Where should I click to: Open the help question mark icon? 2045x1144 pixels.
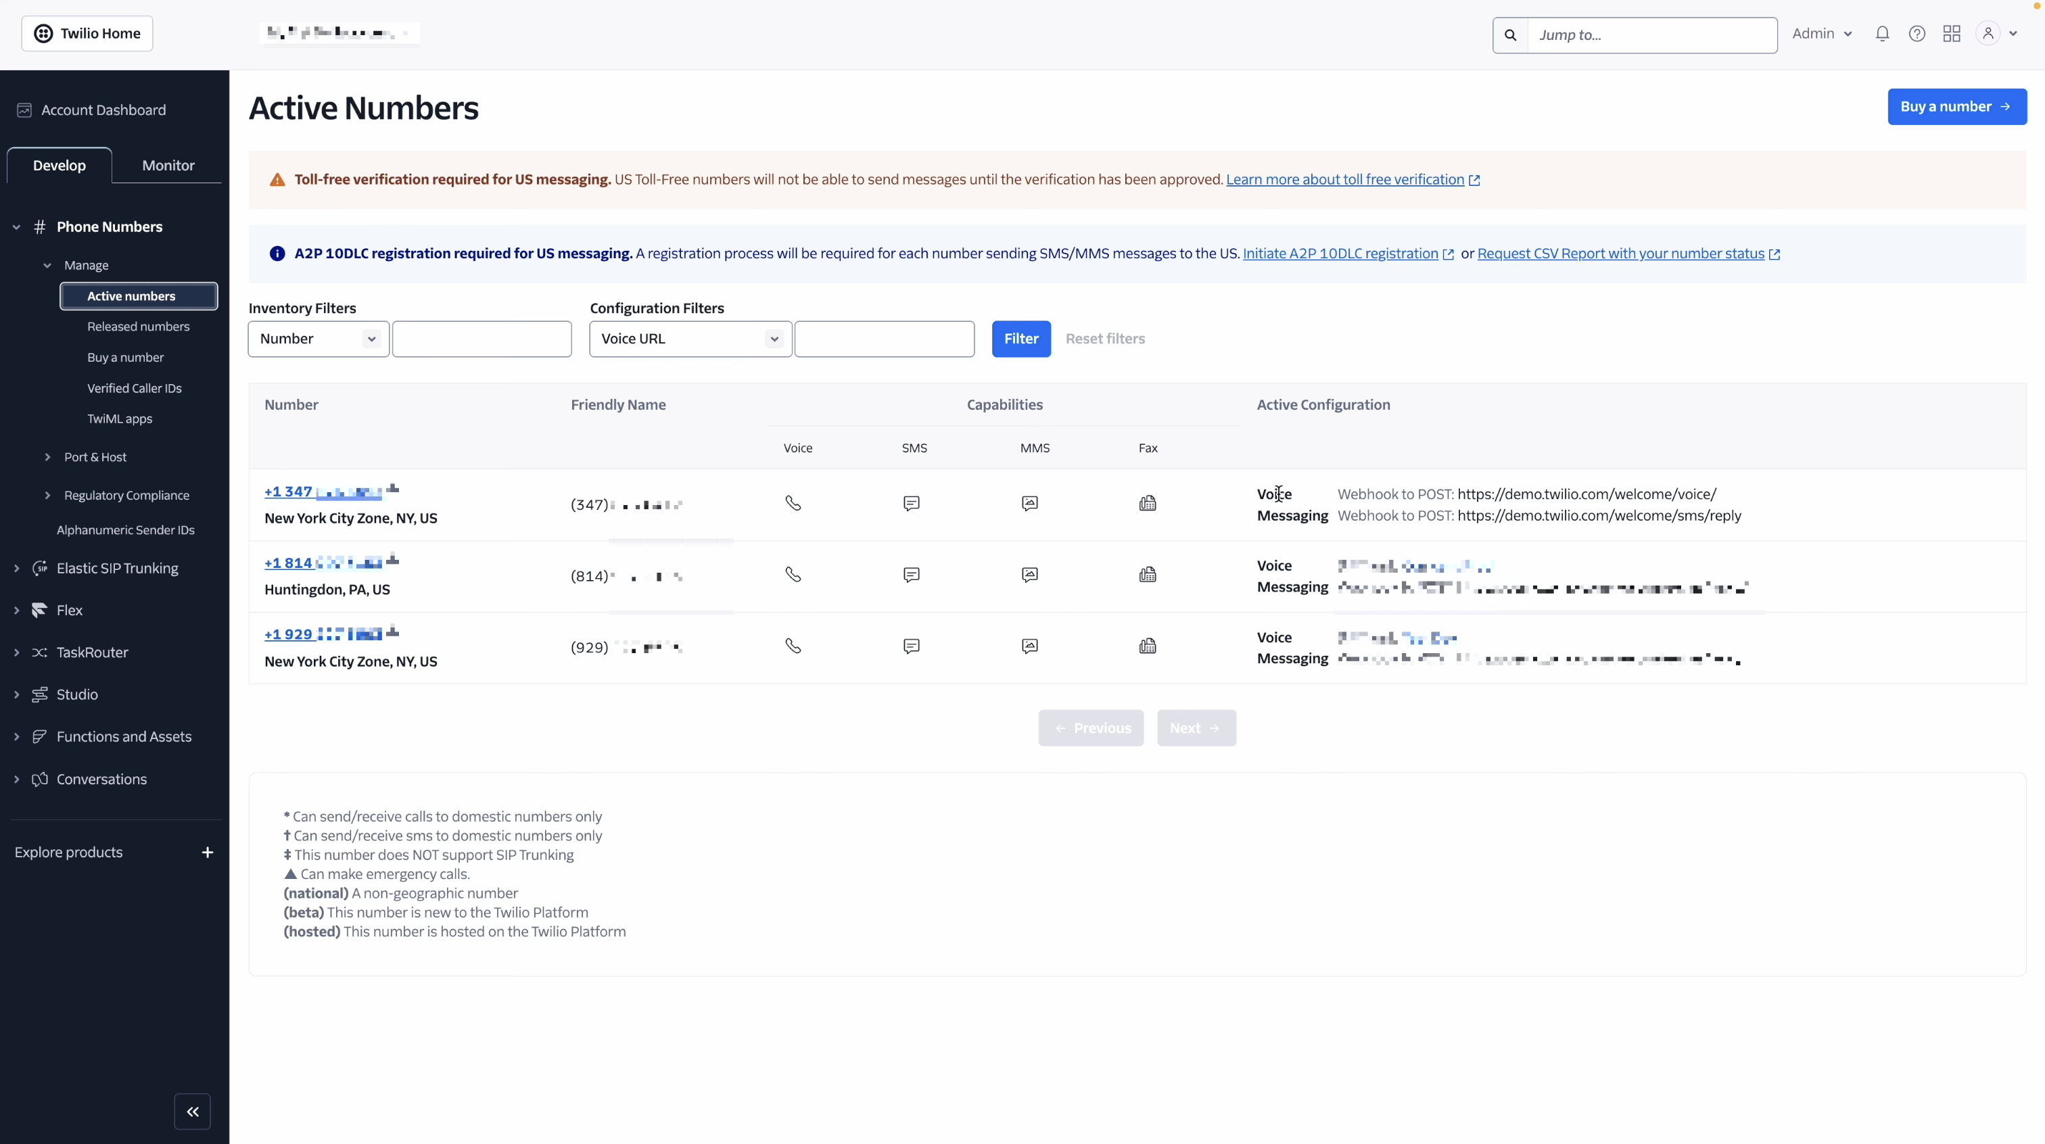pyautogui.click(x=1917, y=34)
